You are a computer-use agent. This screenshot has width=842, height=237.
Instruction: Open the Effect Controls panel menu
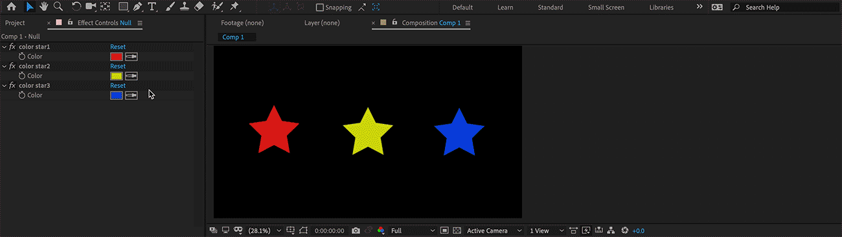point(140,23)
